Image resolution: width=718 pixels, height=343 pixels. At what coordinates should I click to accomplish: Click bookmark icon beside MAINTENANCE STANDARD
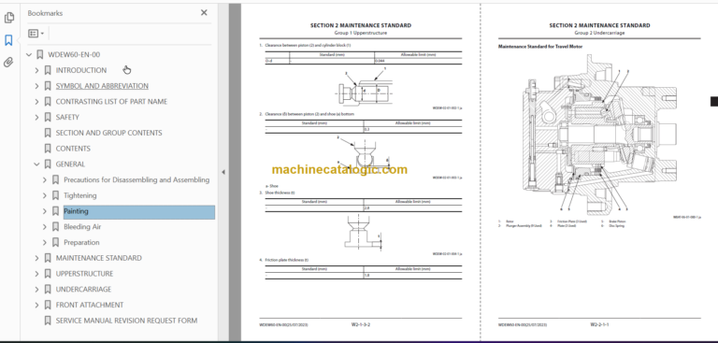coord(48,258)
